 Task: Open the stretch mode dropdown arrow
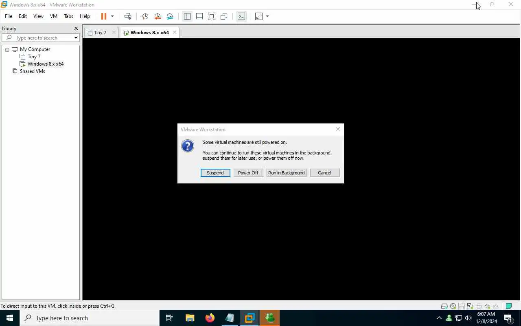coord(267,16)
